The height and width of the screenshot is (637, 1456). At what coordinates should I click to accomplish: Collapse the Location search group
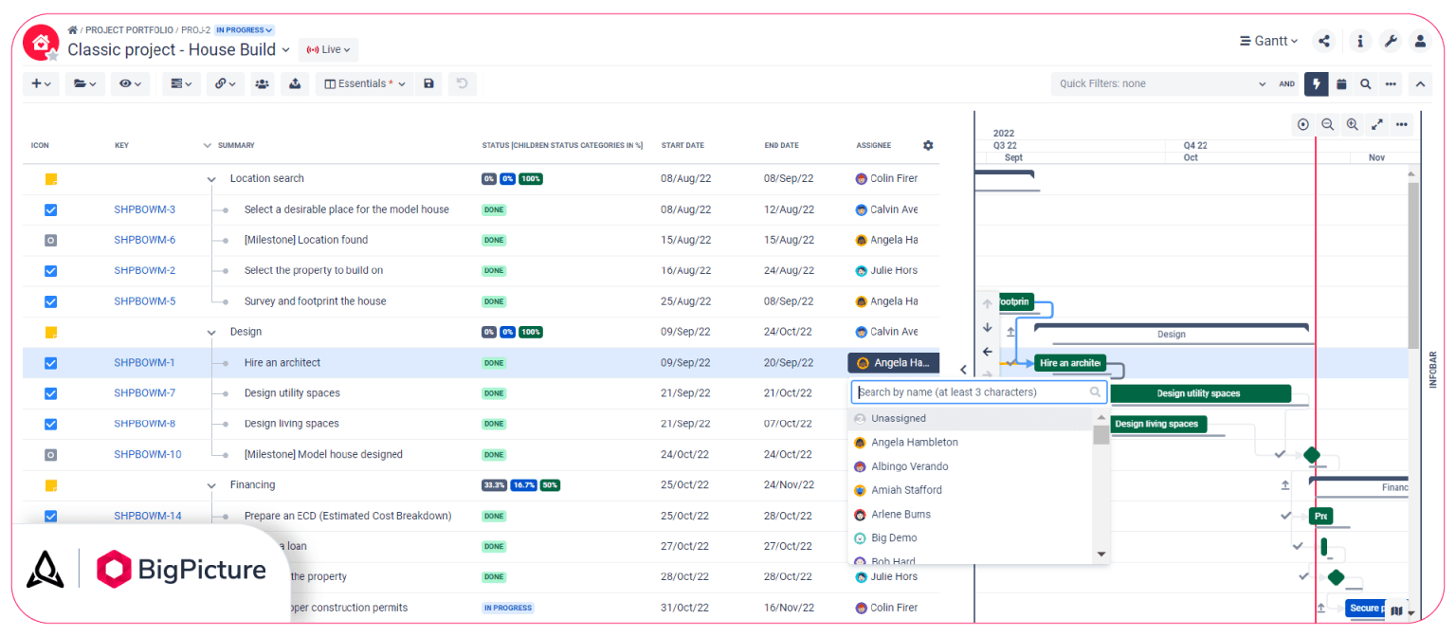[211, 179]
